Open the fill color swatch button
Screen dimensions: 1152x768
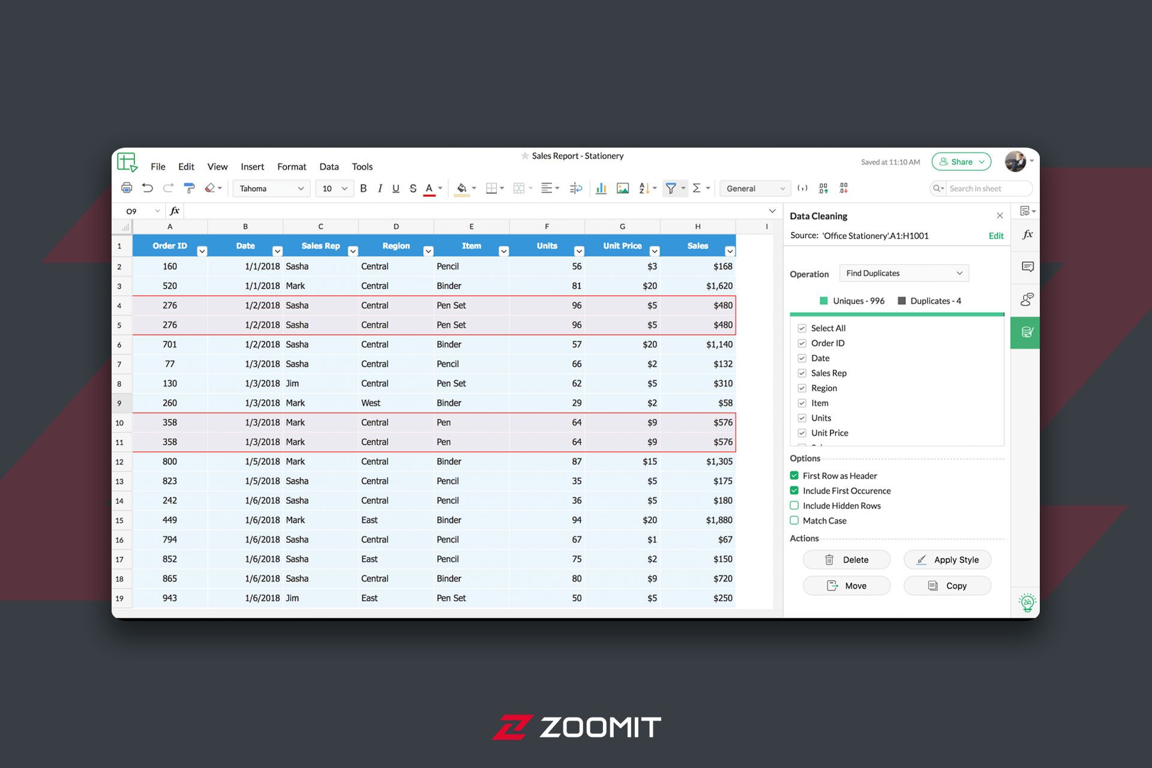[x=461, y=188]
